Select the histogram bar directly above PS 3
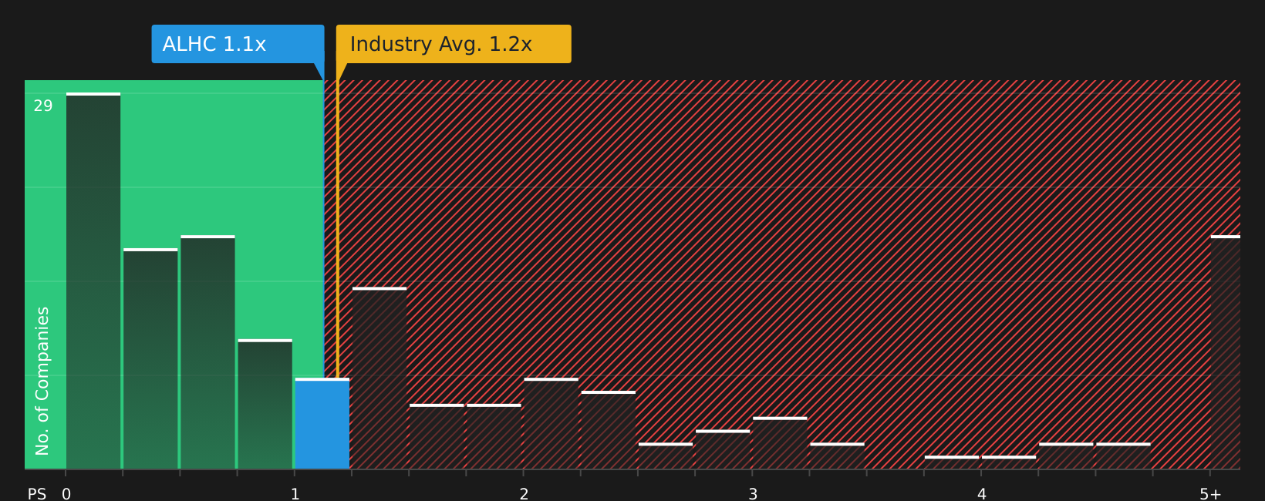This screenshot has height=501, width=1265. 780,442
